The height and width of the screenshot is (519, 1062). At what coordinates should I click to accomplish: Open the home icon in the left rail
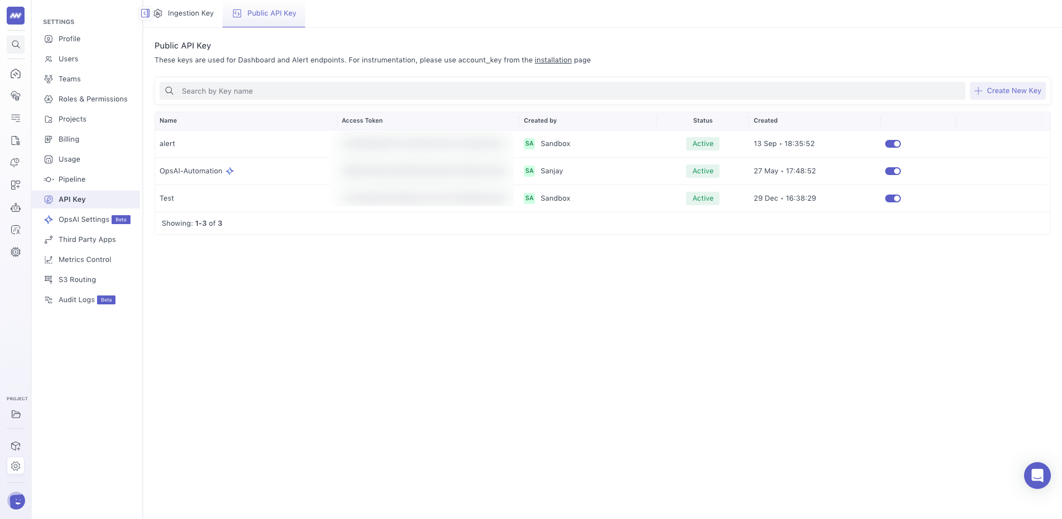[16, 74]
